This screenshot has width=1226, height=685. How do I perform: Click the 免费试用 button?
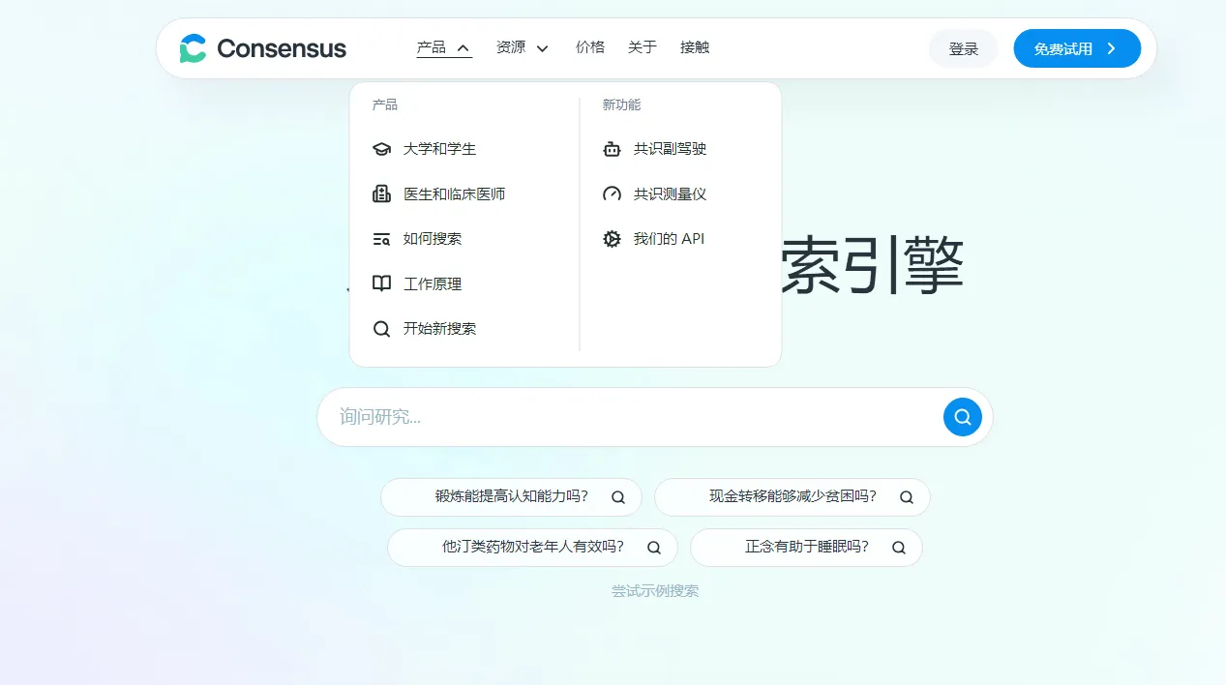1077,48
